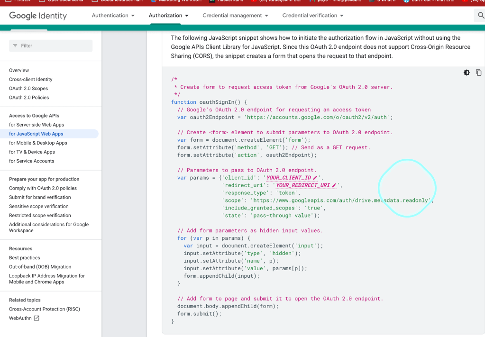Screen dimensions: 485x337
Task: Expand the Credential verification dropdown
Action: [313, 16]
